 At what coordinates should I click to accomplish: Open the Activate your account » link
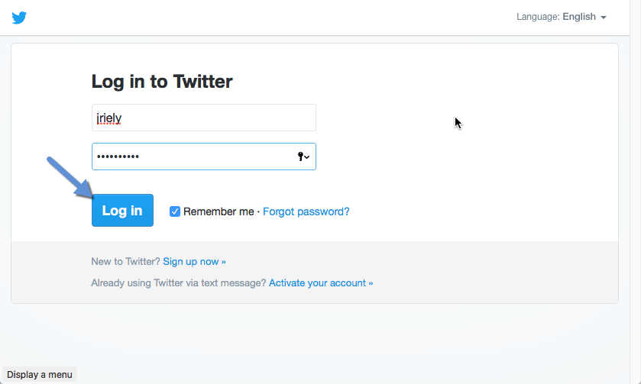pos(321,282)
